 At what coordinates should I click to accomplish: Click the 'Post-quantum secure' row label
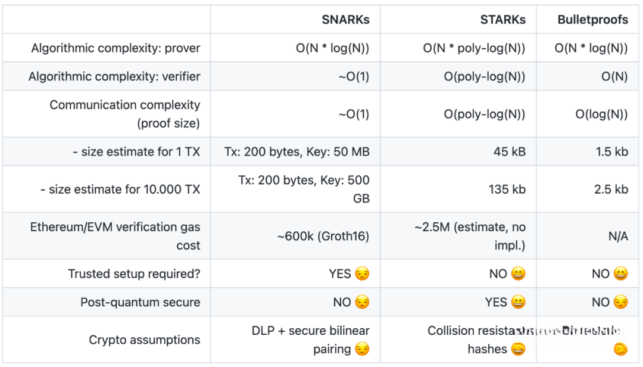141,303
